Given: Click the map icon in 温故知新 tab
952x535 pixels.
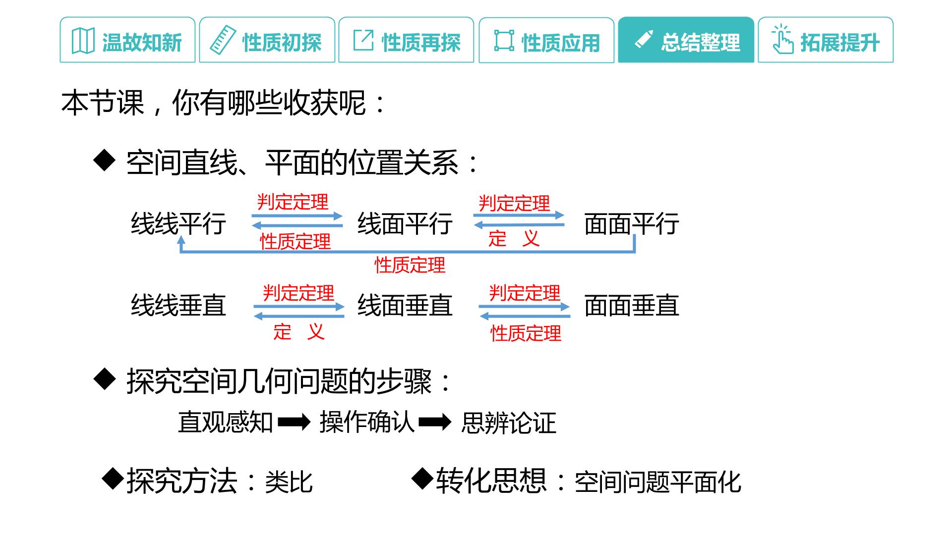Looking at the screenshot, I should [x=83, y=41].
